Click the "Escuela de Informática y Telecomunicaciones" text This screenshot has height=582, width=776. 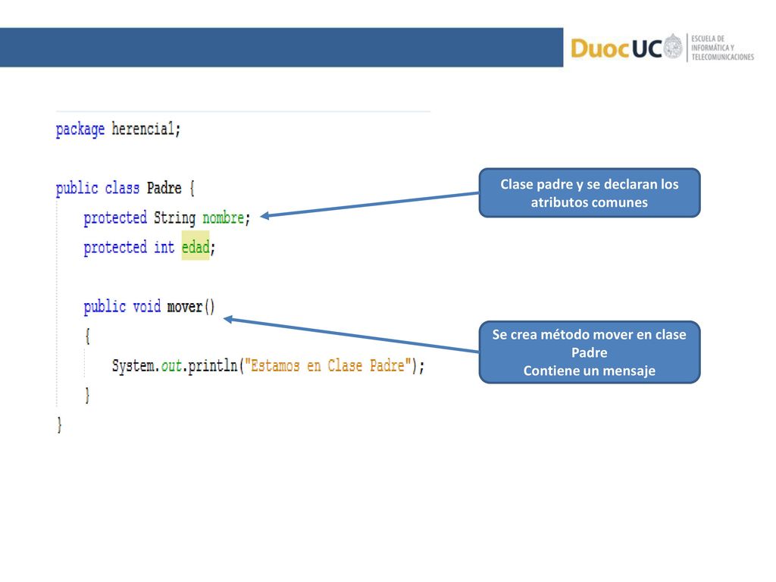tap(722, 48)
